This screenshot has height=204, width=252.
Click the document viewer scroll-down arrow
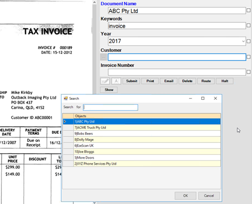(x=94, y=202)
